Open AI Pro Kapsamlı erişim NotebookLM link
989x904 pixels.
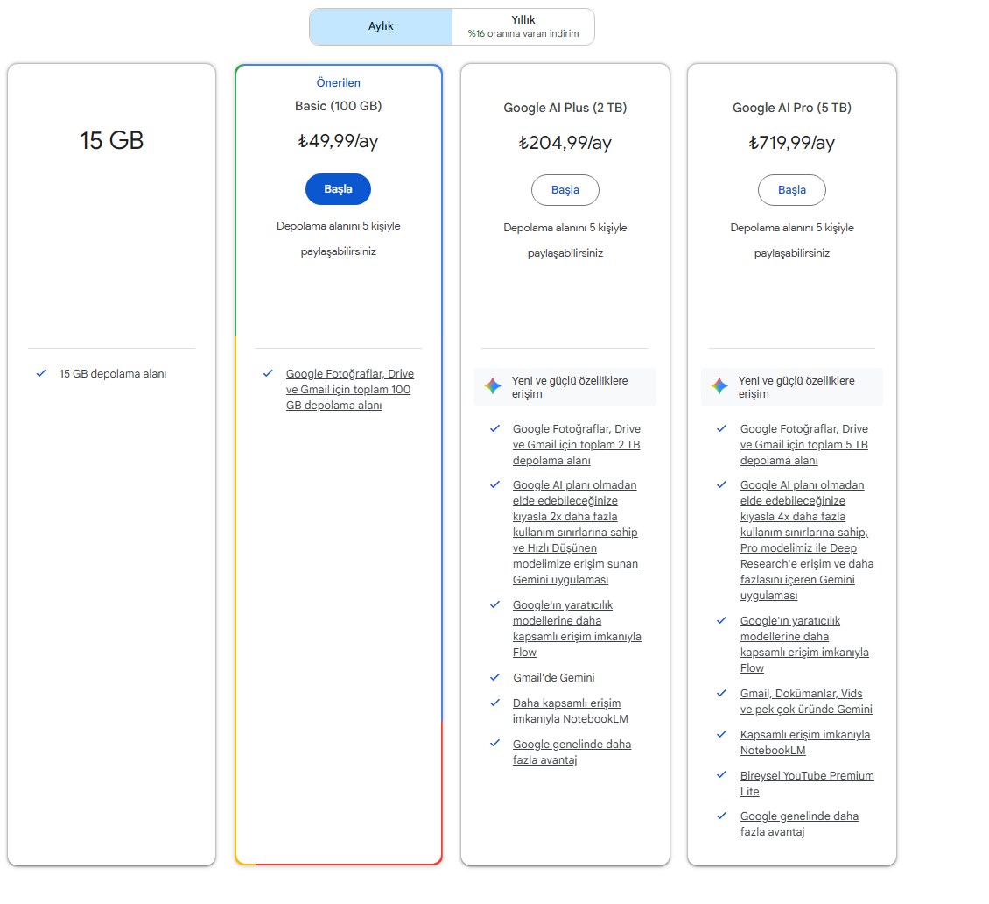805,743
